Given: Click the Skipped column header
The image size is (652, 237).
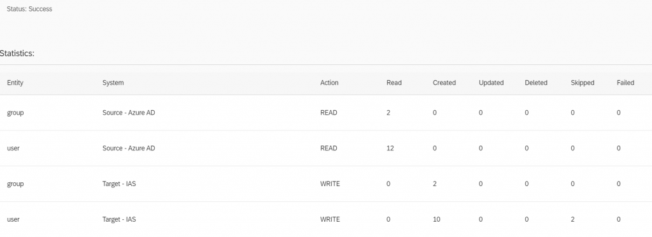Looking at the screenshot, I should click(583, 83).
